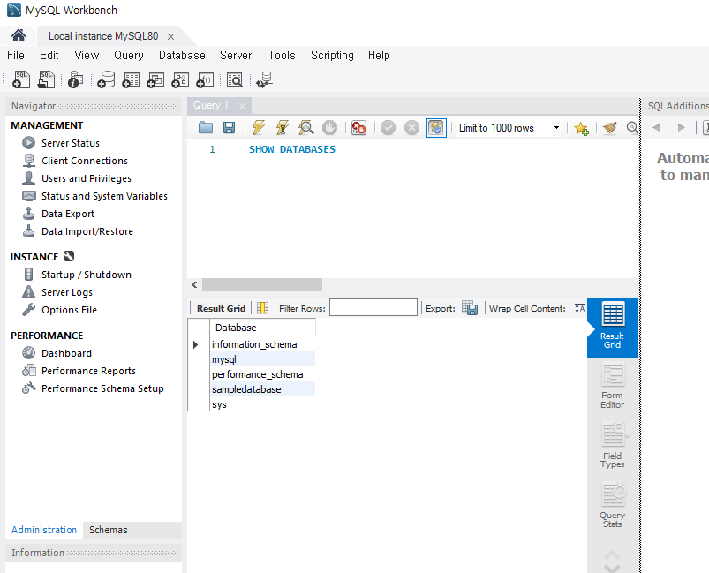
Task: Select the Administration navigator tab
Action: (x=44, y=530)
